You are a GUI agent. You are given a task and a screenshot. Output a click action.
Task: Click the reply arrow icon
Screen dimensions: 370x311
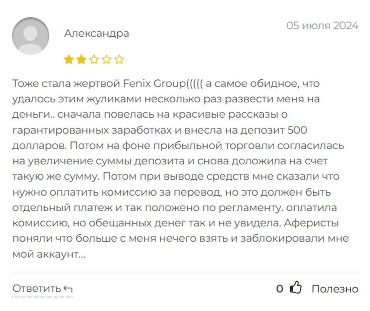68,289
